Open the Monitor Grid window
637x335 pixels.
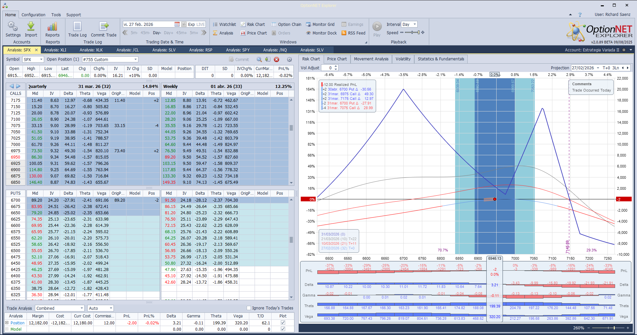coord(320,24)
